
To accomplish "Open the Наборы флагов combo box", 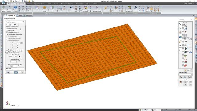I will [185, 75].
